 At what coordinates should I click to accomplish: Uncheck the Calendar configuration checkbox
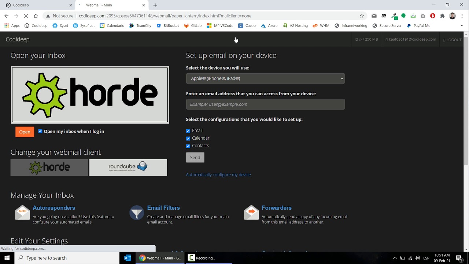[x=188, y=138]
